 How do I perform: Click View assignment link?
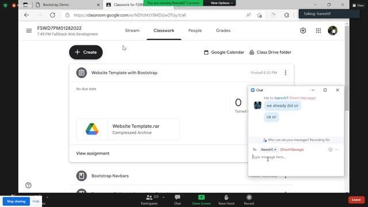[93, 154]
